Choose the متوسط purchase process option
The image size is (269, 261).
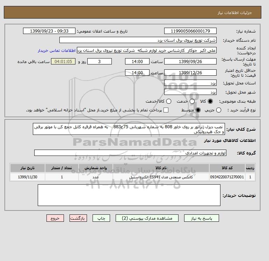pos(198,110)
